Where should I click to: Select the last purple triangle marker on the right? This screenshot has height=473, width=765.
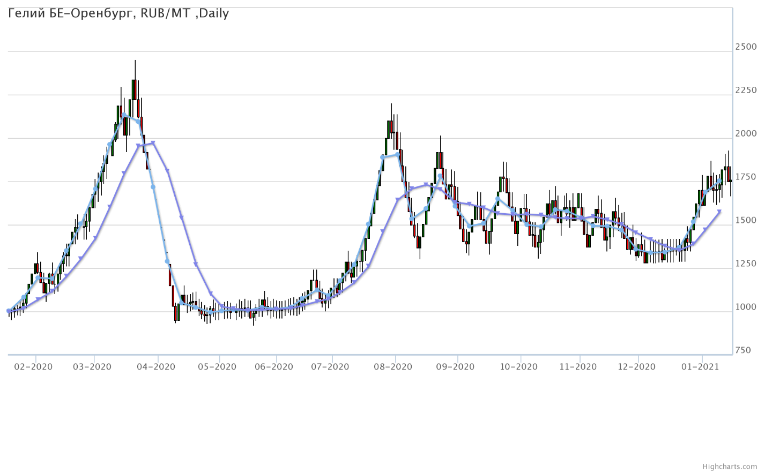[x=719, y=212]
